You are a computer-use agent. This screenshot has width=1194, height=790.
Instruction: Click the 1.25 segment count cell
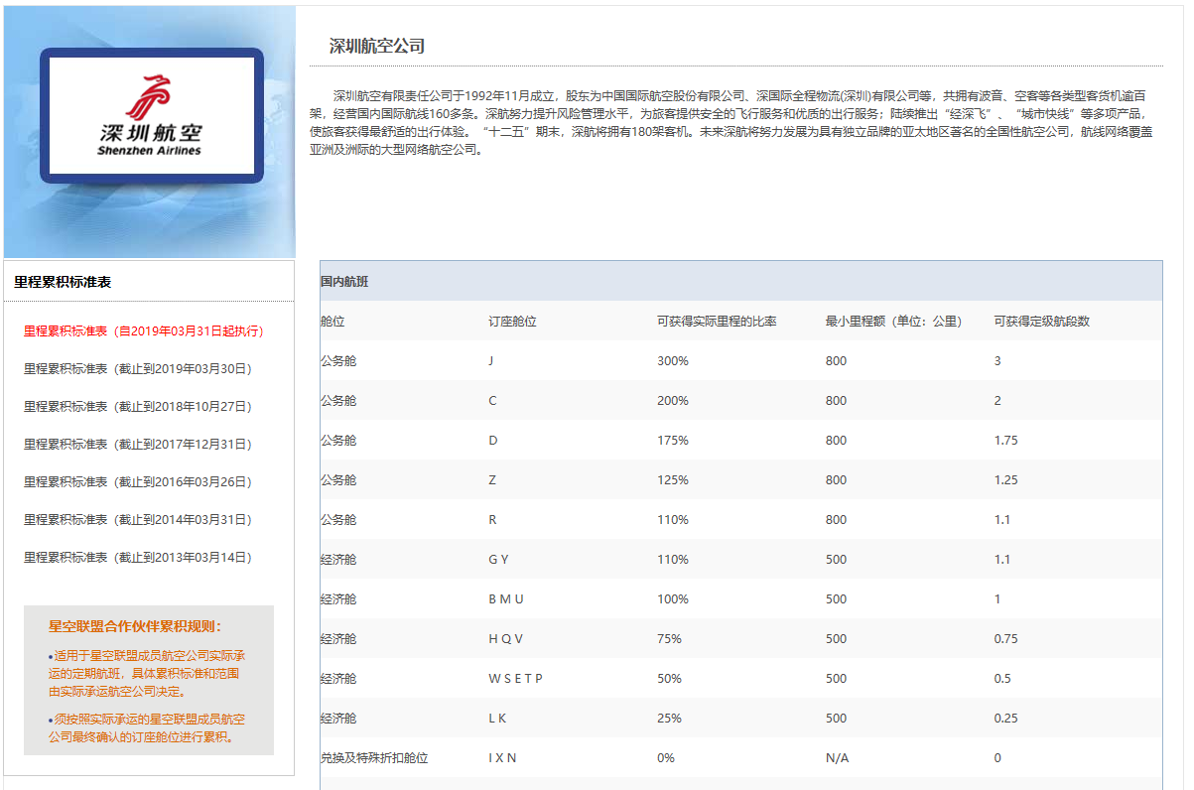tap(1006, 480)
